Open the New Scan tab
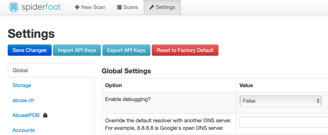The image size is (328, 135). pyautogui.click(x=90, y=7)
